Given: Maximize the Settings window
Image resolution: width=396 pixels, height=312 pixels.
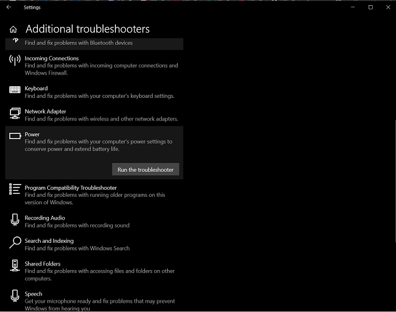Looking at the screenshot, I should click(370, 8).
